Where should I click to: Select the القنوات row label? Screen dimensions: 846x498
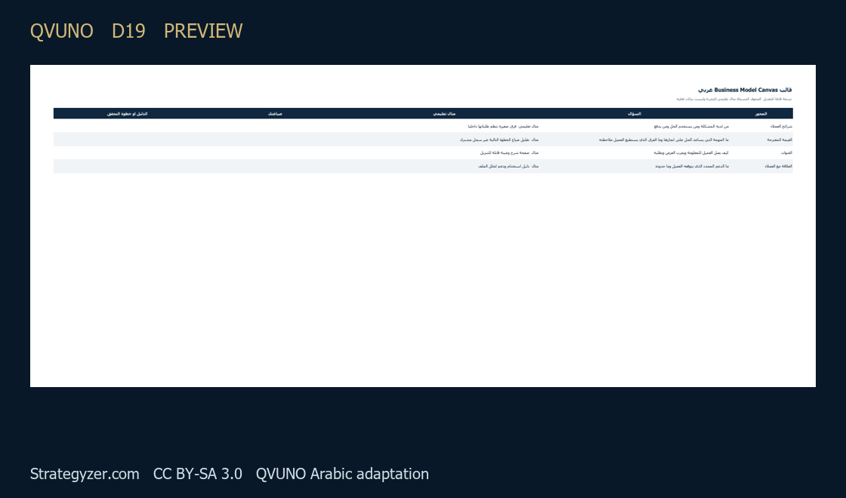(x=786, y=152)
